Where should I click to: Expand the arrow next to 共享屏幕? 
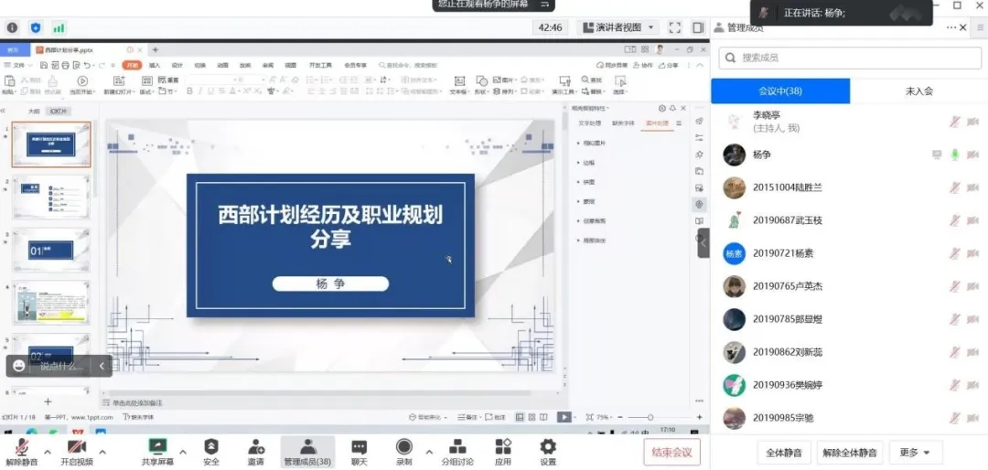coord(182,452)
